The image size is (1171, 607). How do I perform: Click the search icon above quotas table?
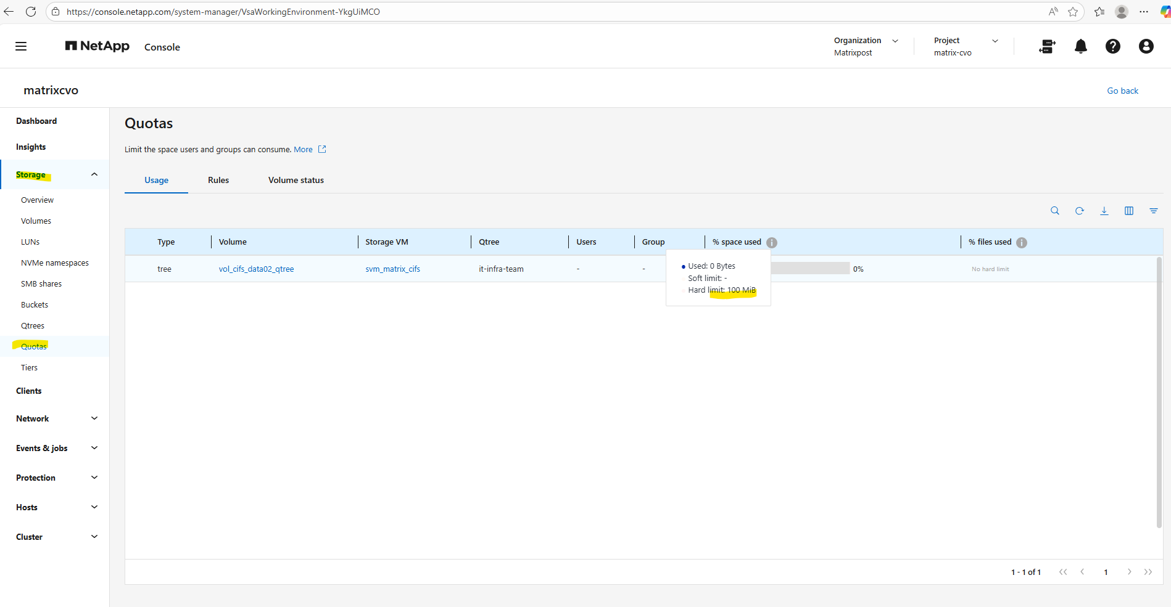pos(1055,211)
